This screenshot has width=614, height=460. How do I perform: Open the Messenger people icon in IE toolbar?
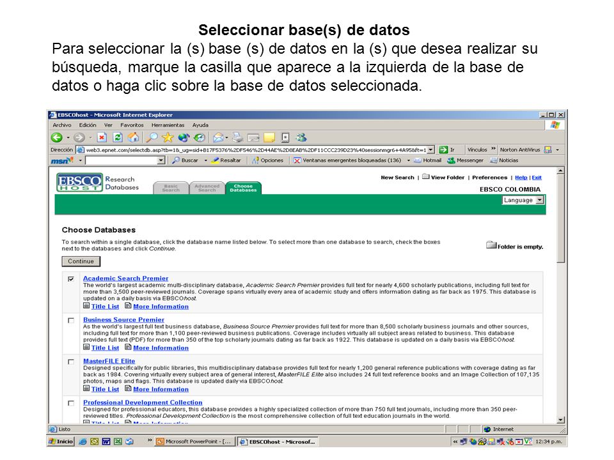pos(301,137)
